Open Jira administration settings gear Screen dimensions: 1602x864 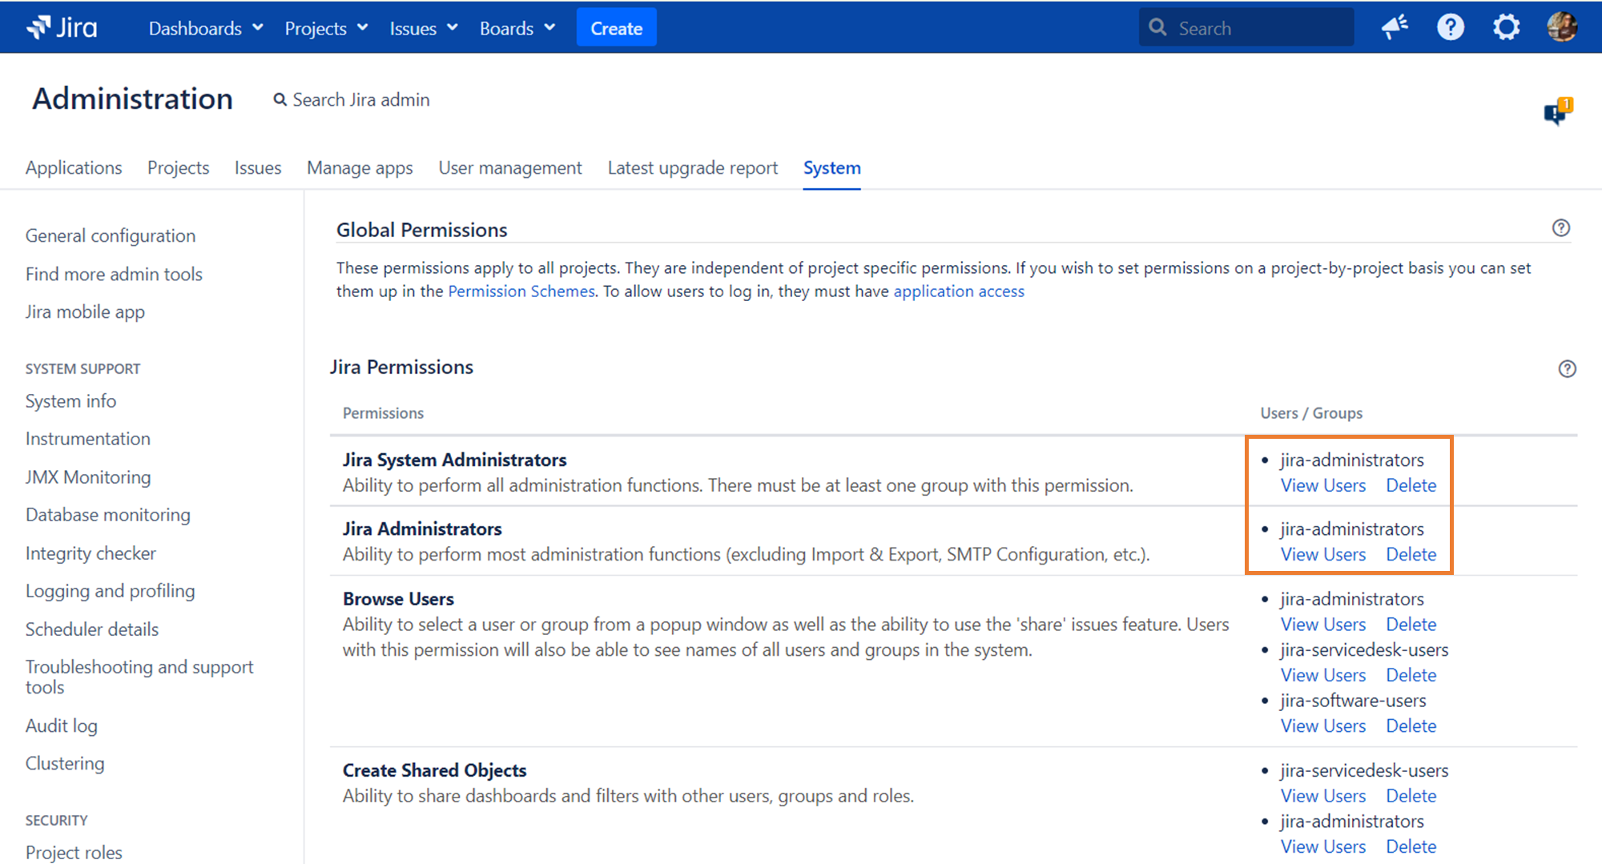(x=1507, y=26)
